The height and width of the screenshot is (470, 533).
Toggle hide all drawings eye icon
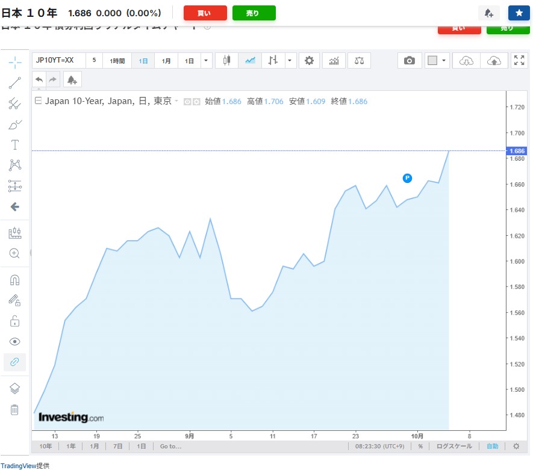15,342
